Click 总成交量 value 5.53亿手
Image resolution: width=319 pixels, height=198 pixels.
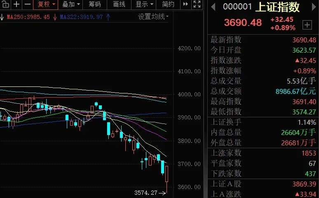[301, 81]
